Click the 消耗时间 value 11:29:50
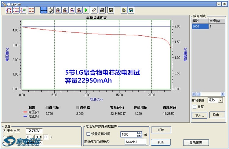The height and width of the screenshot is (149, 229). pos(169,114)
